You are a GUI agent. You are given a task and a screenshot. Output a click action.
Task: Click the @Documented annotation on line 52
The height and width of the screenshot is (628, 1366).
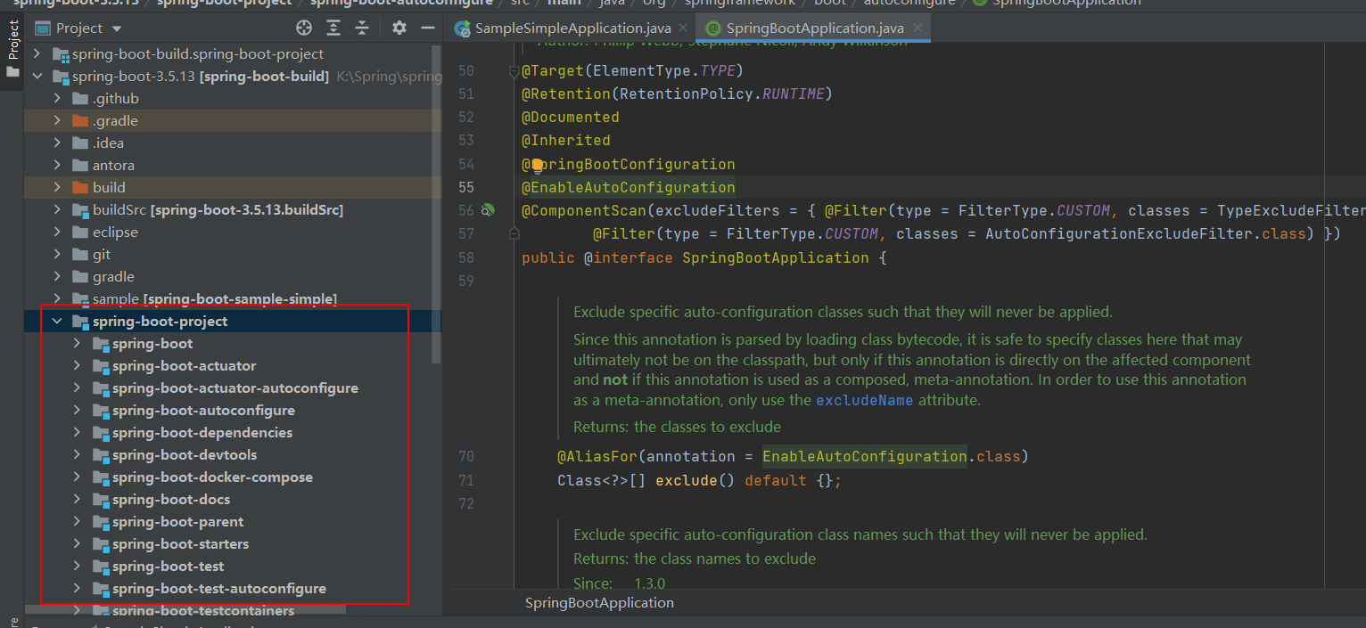[570, 117]
